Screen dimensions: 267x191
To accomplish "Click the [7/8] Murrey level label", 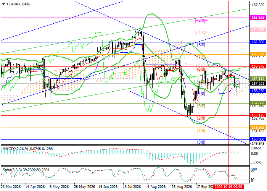I will tap(201, 57).
